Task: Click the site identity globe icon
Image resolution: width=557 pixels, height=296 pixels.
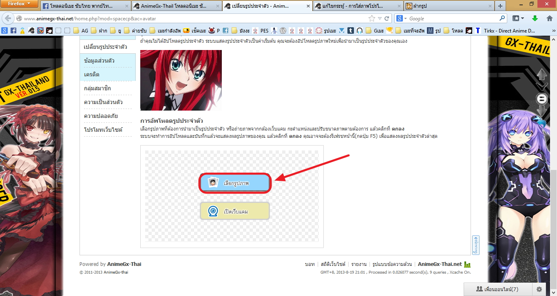Action: coord(19,19)
